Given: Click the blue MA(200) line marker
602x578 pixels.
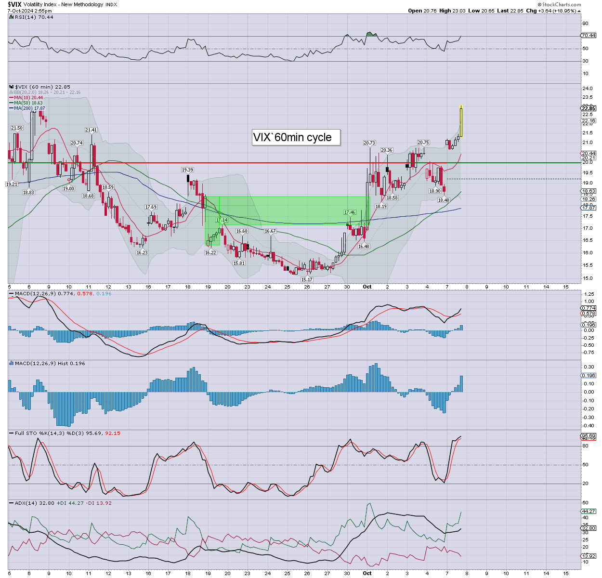Looking at the screenshot, I should 11,108.
